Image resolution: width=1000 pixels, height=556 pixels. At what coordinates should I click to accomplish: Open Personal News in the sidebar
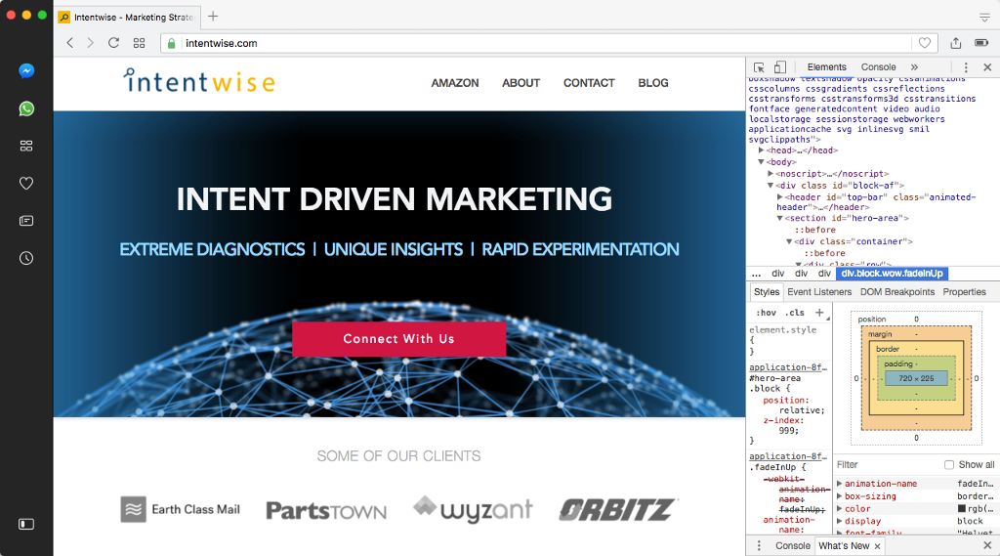point(26,221)
